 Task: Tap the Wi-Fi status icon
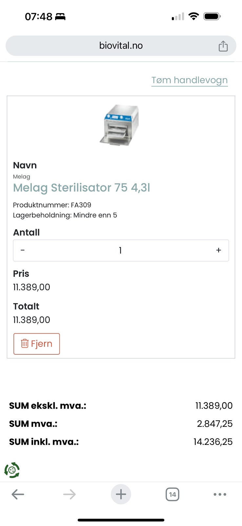(194, 16)
